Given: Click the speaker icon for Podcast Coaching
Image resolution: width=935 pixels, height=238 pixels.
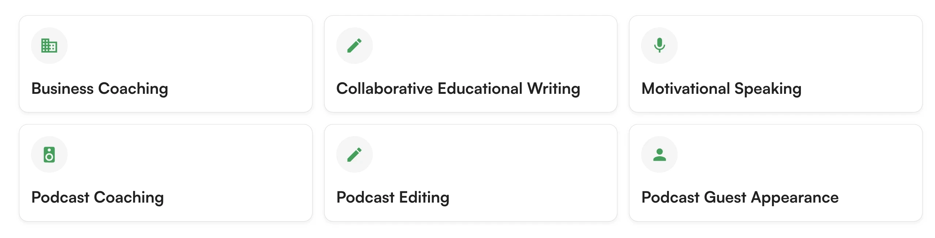Looking at the screenshot, I should (49, 154).
